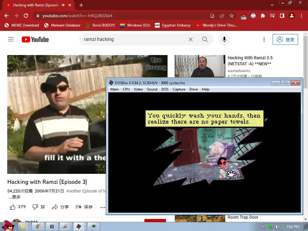Open more actions ellipsis under video
Screen dimensions: 308x231
coord(103,207)
